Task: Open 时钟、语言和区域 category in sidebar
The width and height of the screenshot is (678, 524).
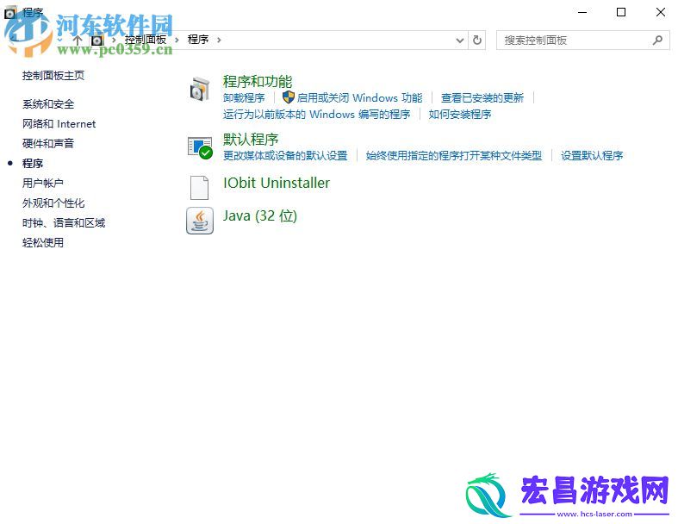Action: click(64, 223)
